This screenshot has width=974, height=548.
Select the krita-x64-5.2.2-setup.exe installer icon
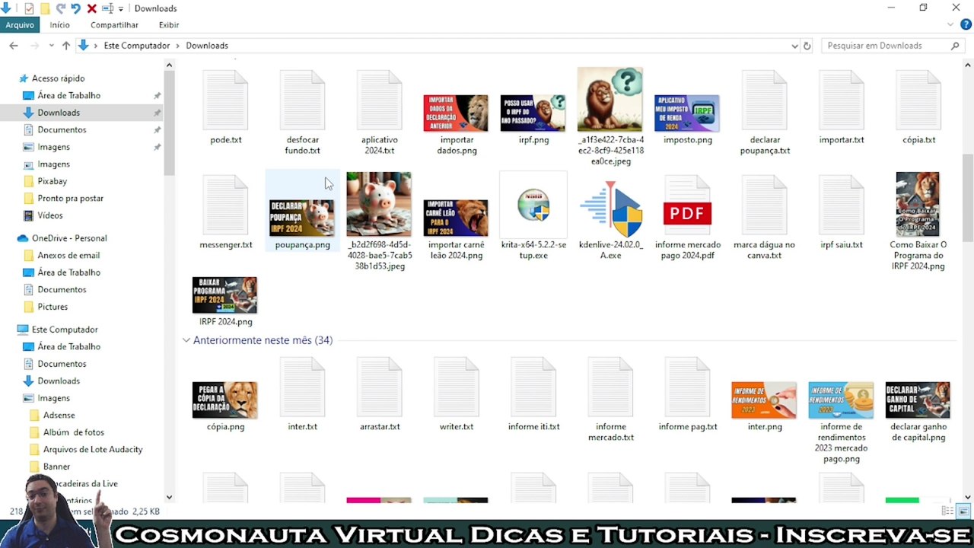(533, 205)
